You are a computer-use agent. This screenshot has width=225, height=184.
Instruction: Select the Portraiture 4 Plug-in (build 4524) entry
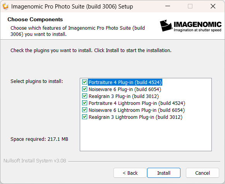click(x=125, y=82)
